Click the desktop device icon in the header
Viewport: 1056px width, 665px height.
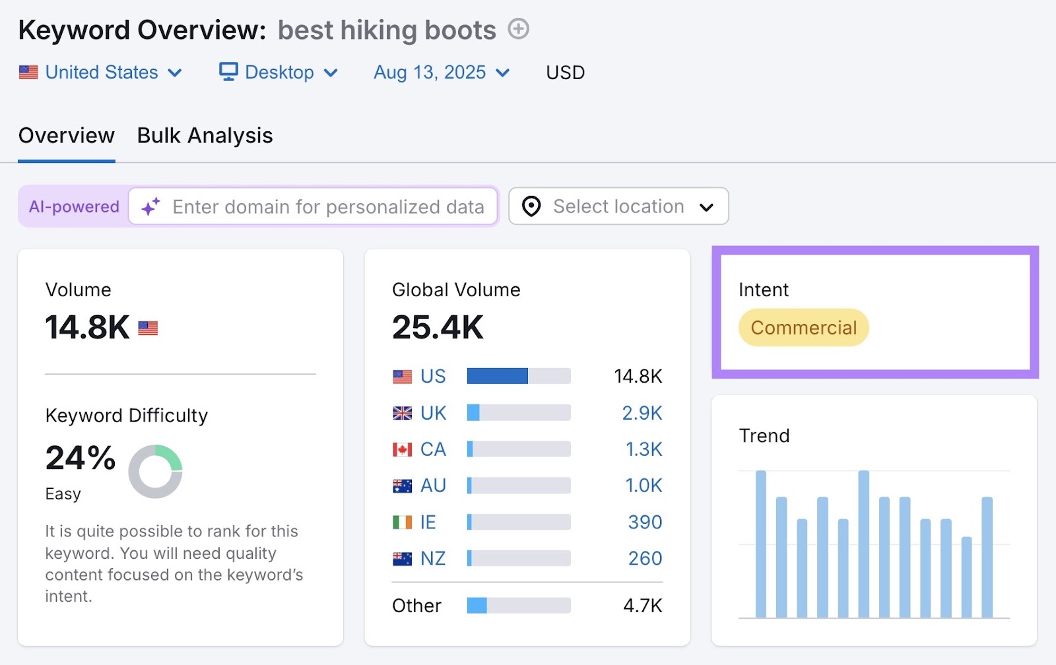pos(228,72)
